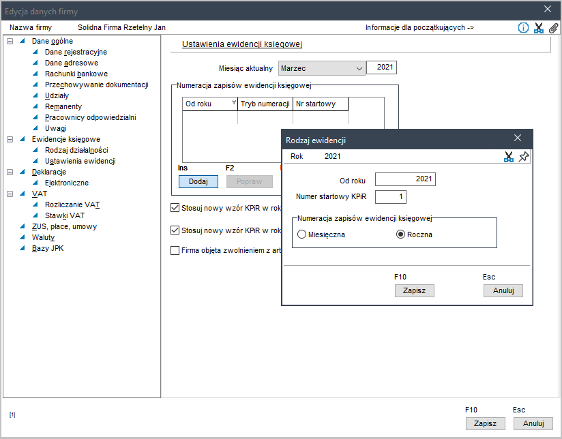Click the Nr startowy column header
Image resolution: width=562 pixels, height=439 pixels.
321,104
